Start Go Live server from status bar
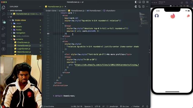 click(124, 106)
